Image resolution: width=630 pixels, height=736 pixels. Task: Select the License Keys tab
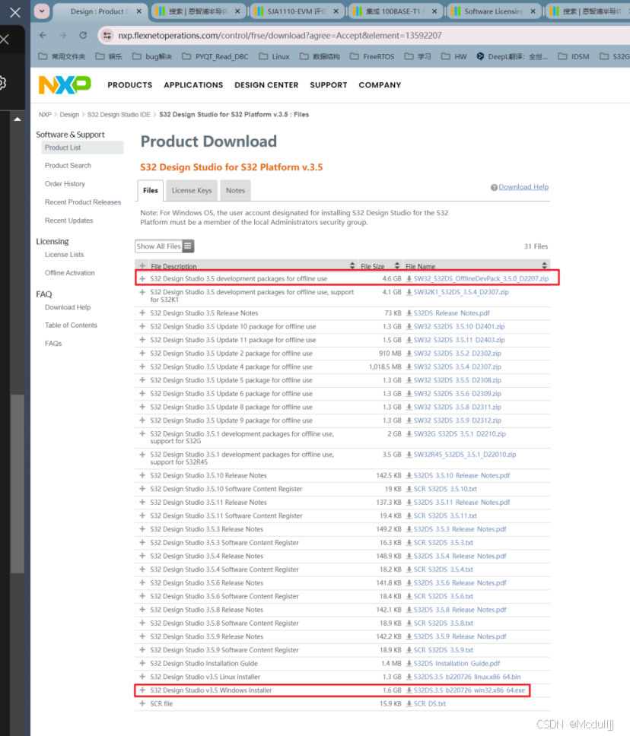(x=192, y=190)
